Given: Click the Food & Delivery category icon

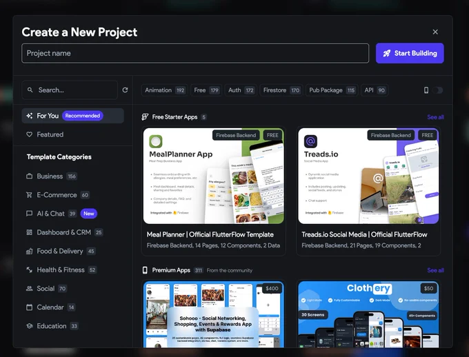Looking at the screenshot, I should click(29, 251).
